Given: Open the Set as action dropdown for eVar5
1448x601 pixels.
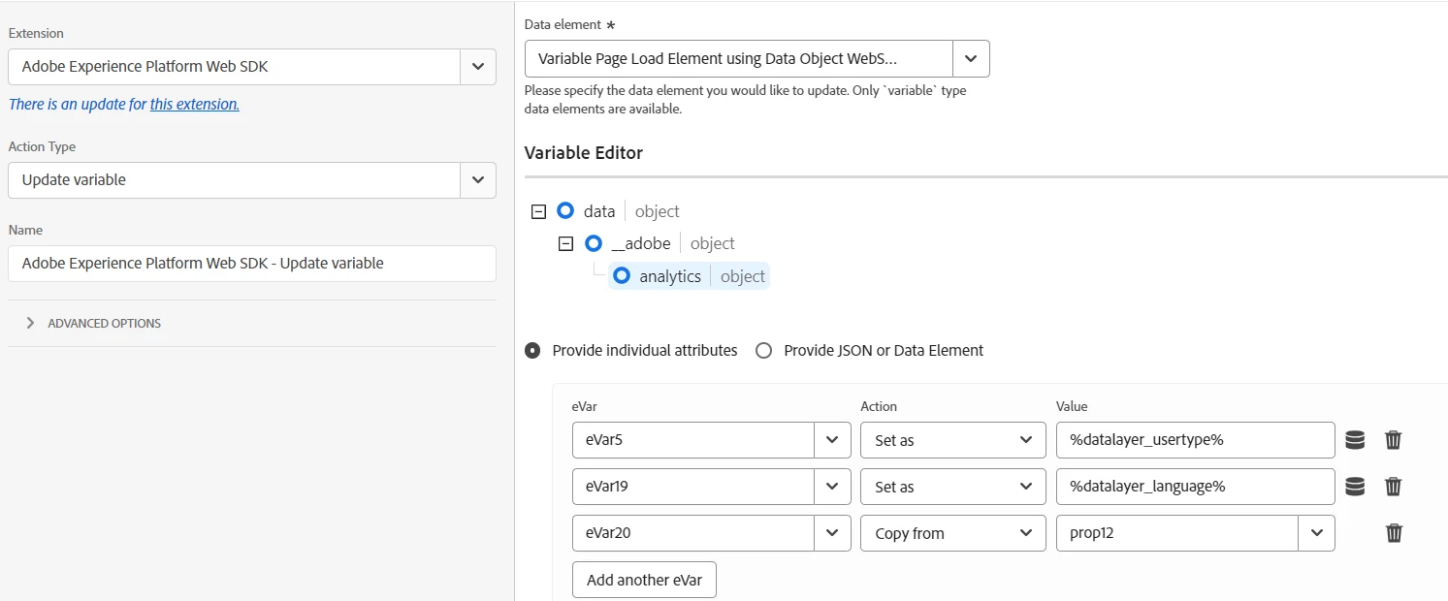Looking at the screenshot, I should [x=953, y=440].
